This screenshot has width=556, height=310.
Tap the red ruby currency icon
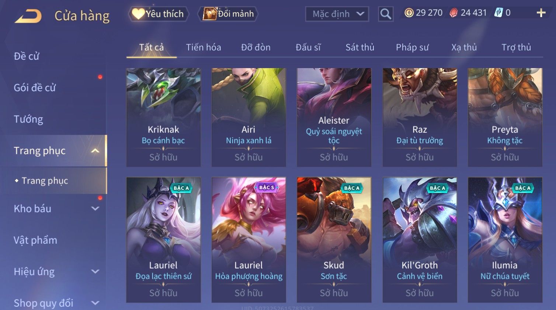coord(454,13)
